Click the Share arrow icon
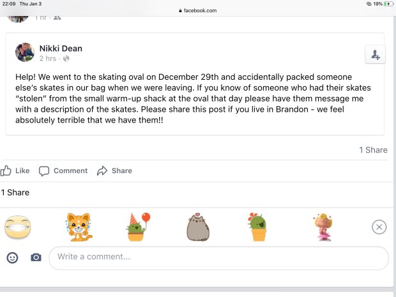 pos(102,171)
